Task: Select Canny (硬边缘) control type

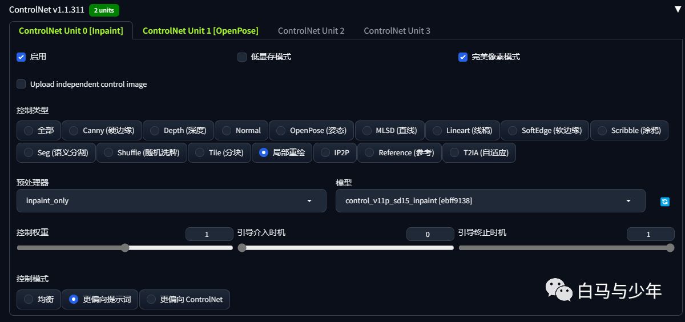Action: tap(102, 130)
